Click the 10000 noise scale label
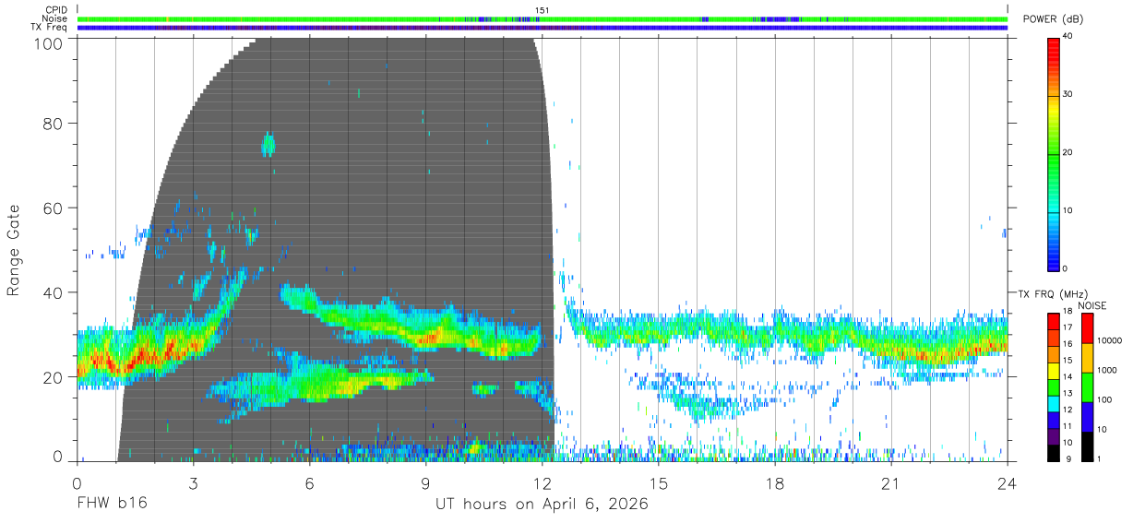 [1108, 340]
